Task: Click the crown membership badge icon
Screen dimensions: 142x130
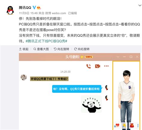Action: [39, 8]
